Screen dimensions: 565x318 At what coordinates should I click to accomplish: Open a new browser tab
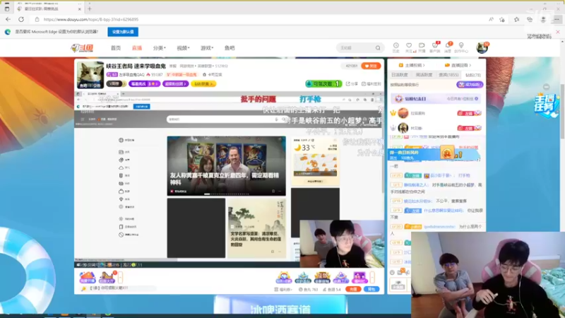pyautogui.click(x=90, y=8)
